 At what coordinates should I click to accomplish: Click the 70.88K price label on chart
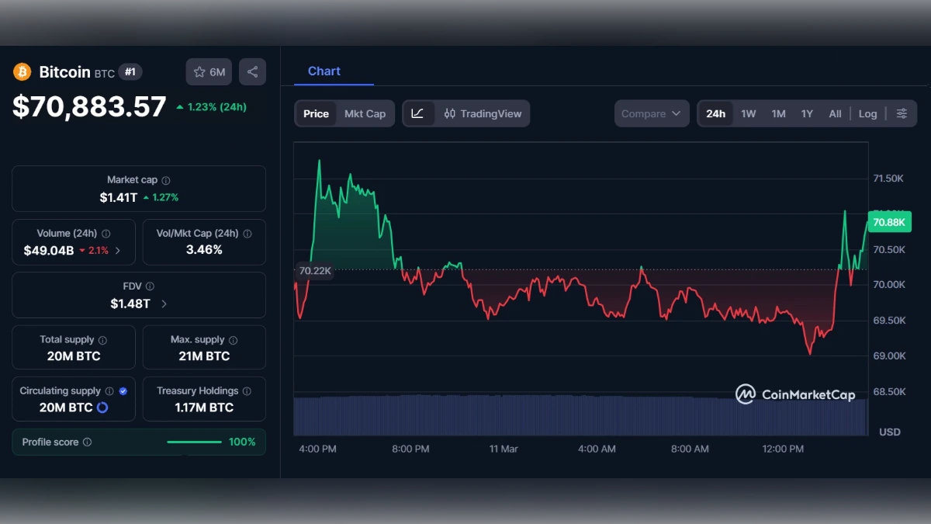[889, 222]
